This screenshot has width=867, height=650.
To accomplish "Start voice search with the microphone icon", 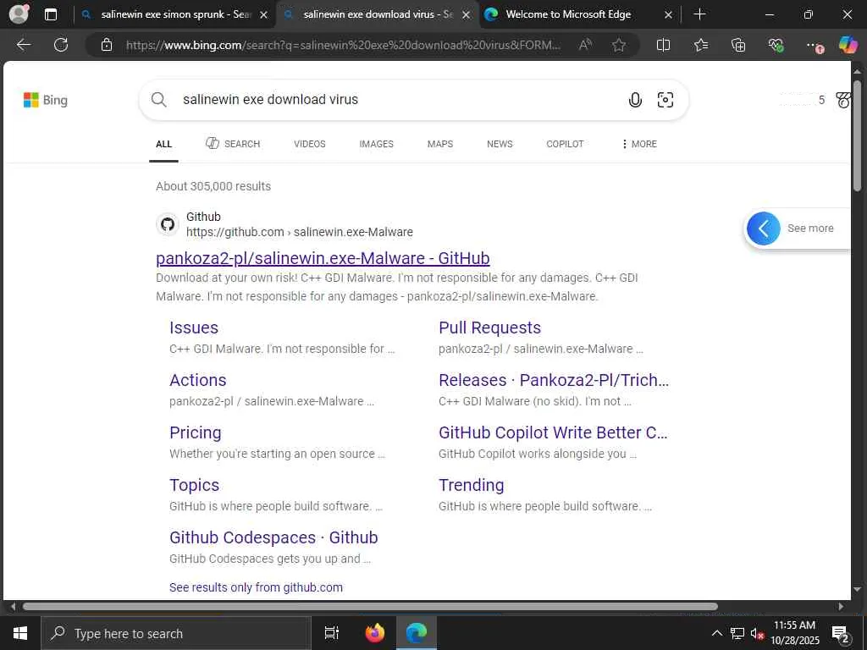I will (635, 100).
